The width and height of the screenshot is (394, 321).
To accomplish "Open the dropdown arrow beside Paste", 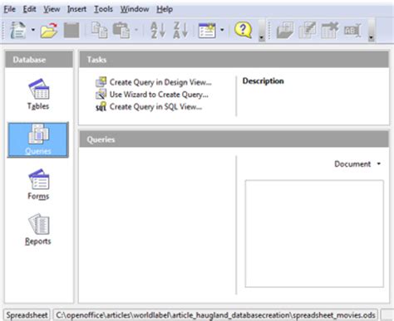I will coord(136,30).
